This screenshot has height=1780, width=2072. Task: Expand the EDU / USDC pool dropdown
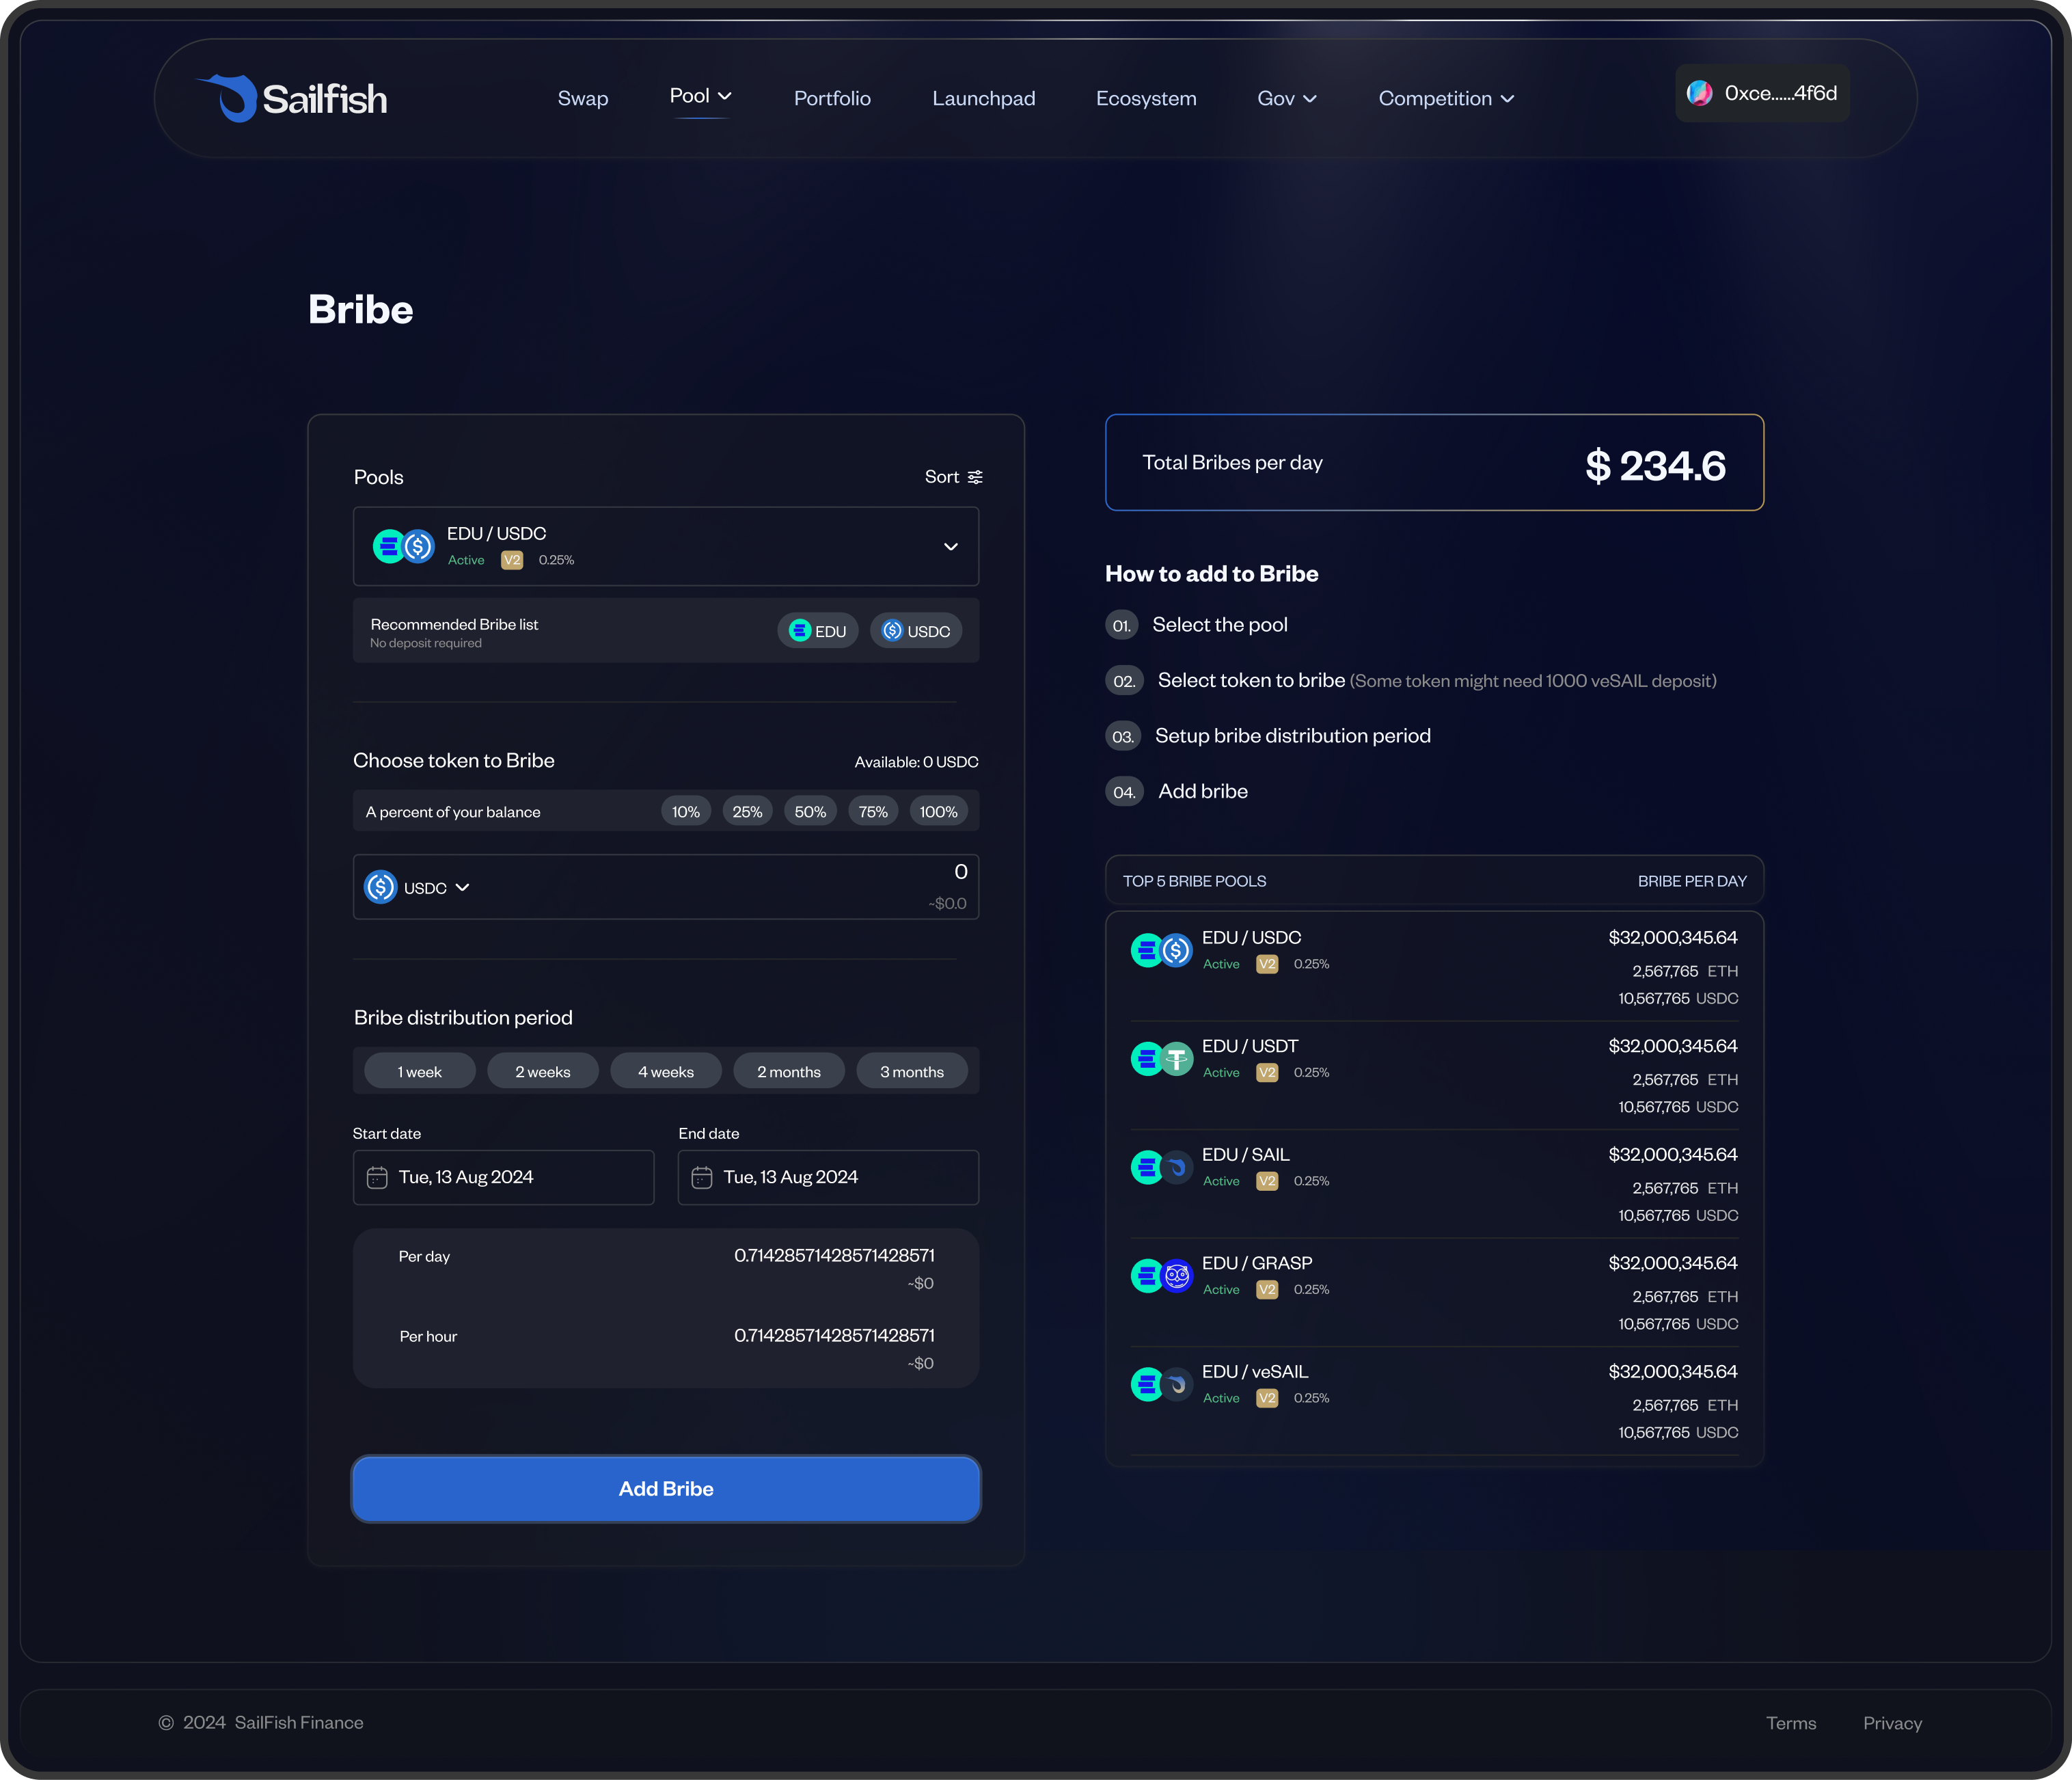950,547
